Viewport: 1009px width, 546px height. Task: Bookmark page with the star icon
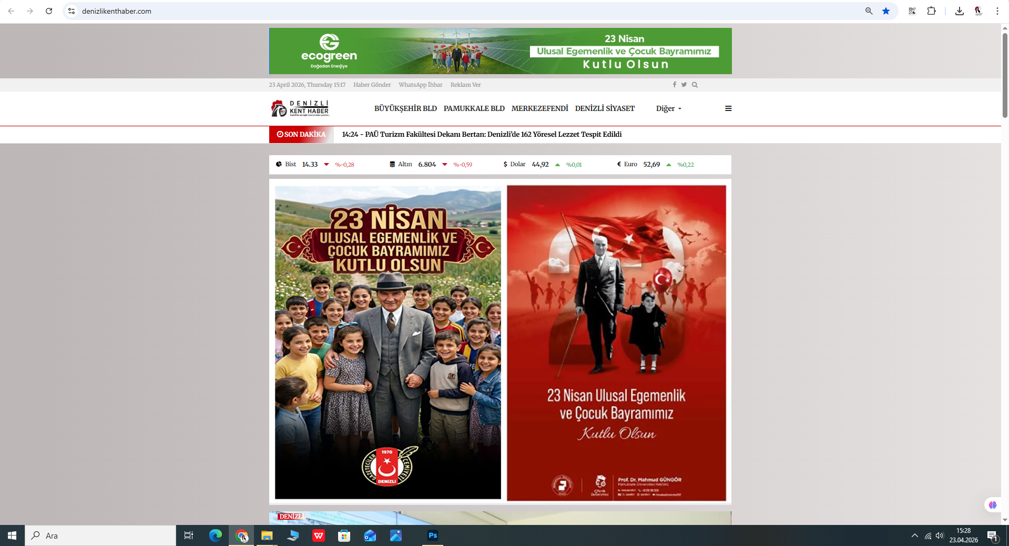[886, 11]
